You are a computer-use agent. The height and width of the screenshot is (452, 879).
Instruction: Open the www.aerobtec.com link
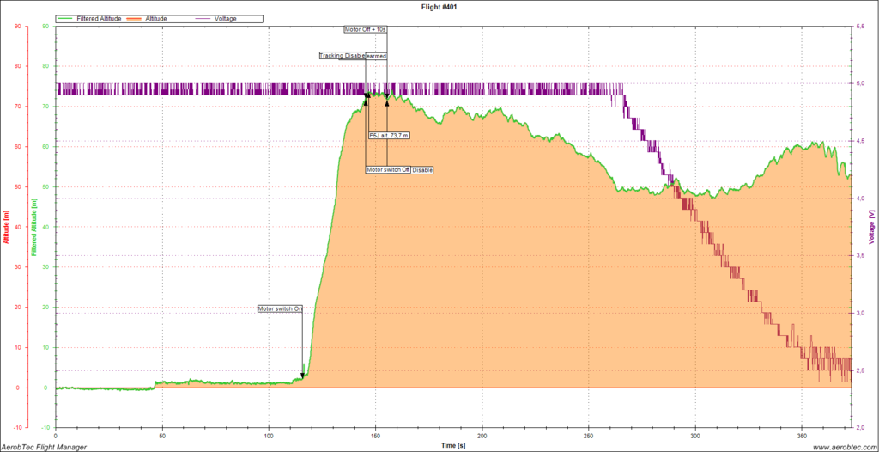click(x=842, y=447)
